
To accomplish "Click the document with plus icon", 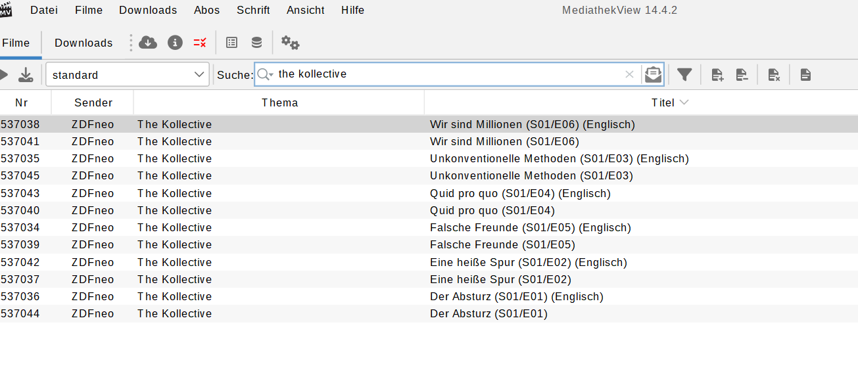I will [x=717, y=75].
